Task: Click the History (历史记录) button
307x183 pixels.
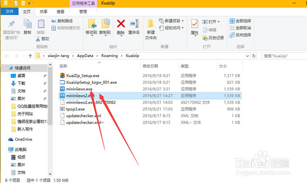Action: click(x=213, y=38)
